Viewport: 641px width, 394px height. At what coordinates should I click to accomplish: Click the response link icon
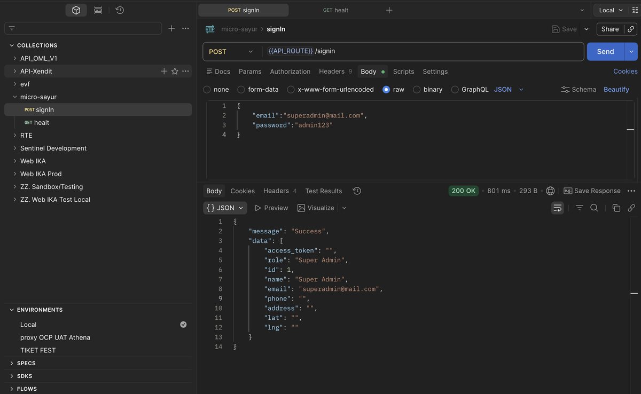click(x=631, y=208)
